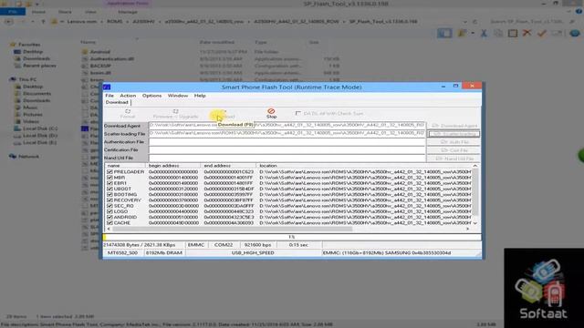Click the Download Agent path field
The width and height of the screenshot is (584, 328).
point(287,126)
